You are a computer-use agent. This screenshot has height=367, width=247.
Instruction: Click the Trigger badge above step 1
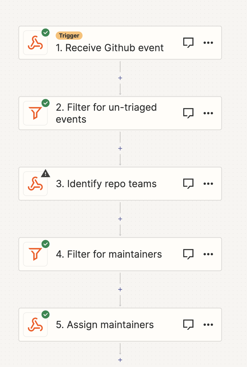69,35
